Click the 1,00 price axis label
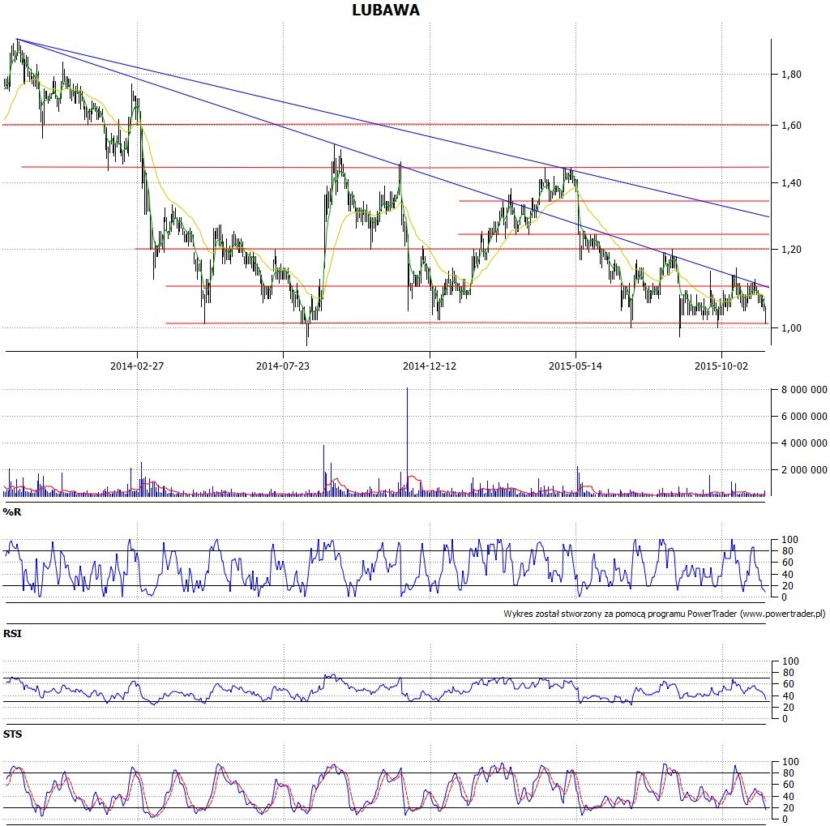The image size is (830, 826). [791, 328]
